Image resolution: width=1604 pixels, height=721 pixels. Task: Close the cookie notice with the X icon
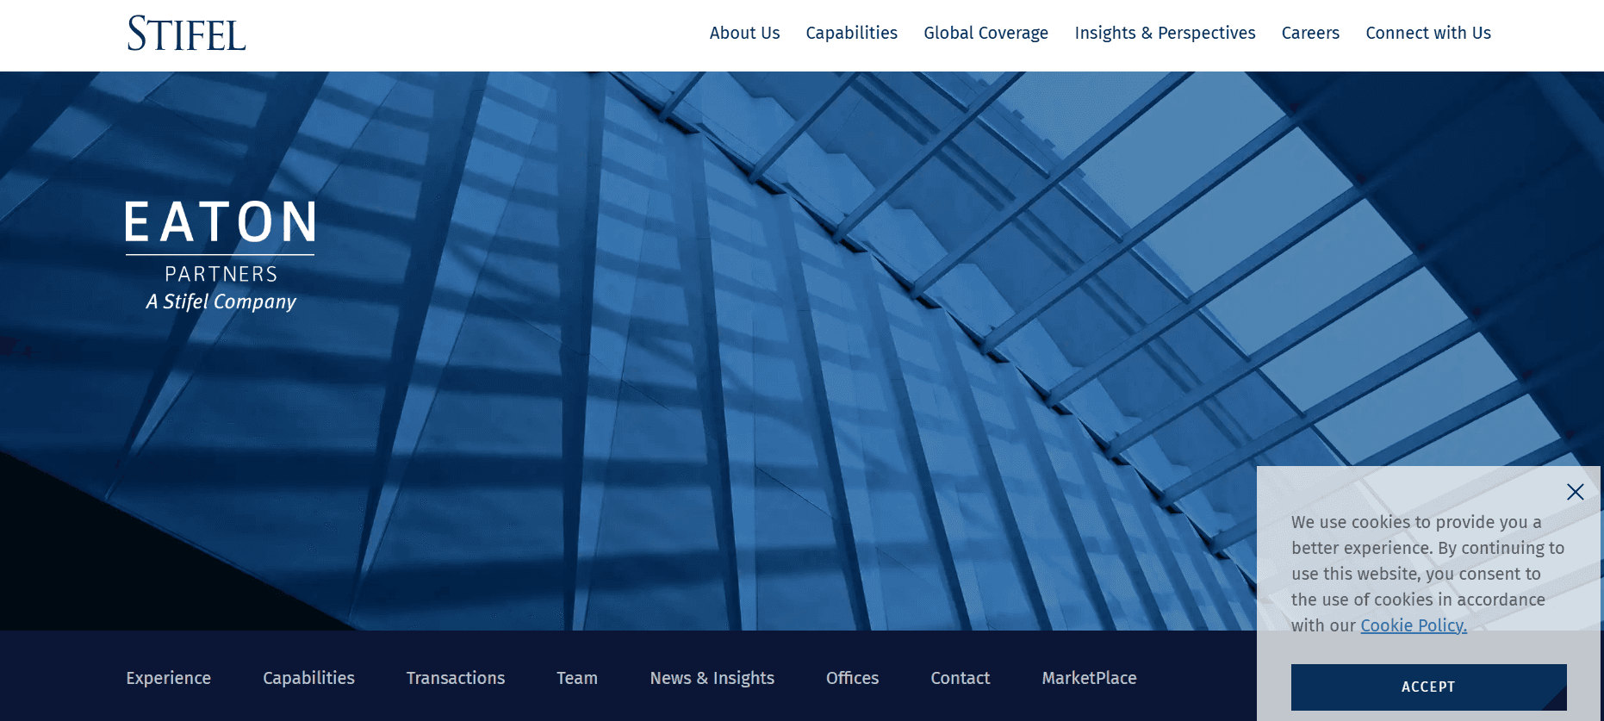point(1575,492)
